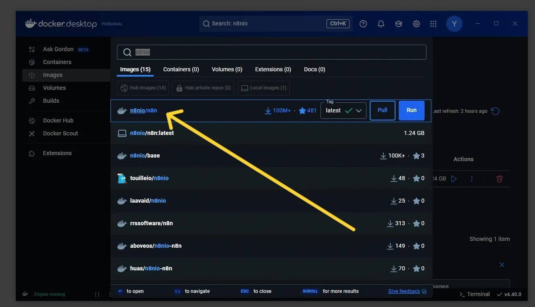
Task: Open Docker Scout in the sidebar
Action: point(60,133)
